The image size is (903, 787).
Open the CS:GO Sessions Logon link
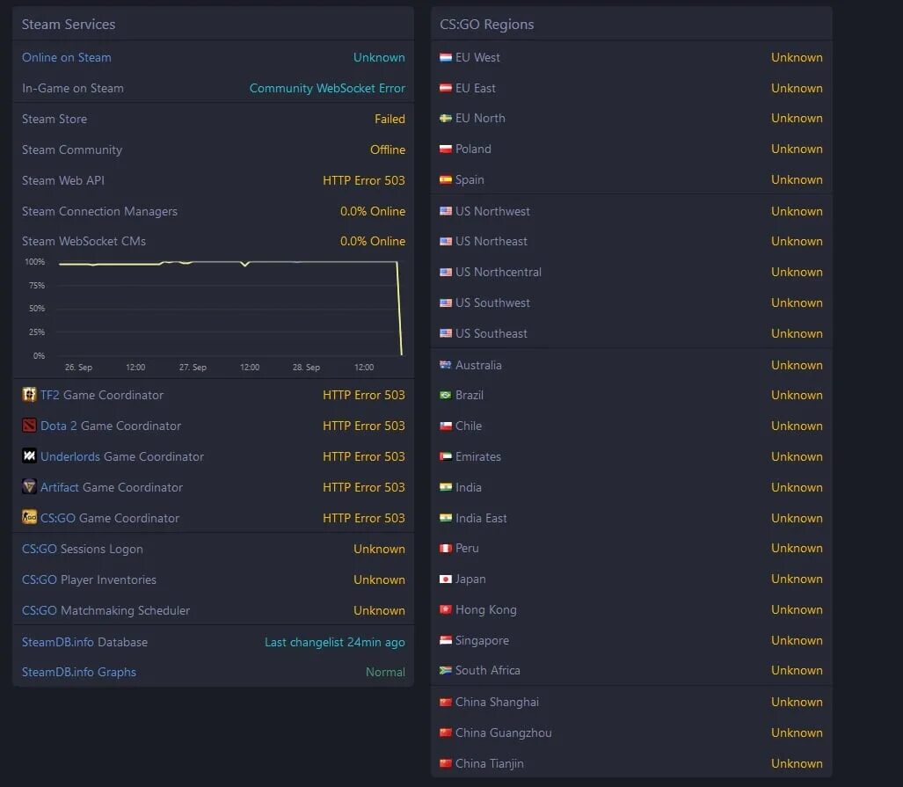[40, 549]
